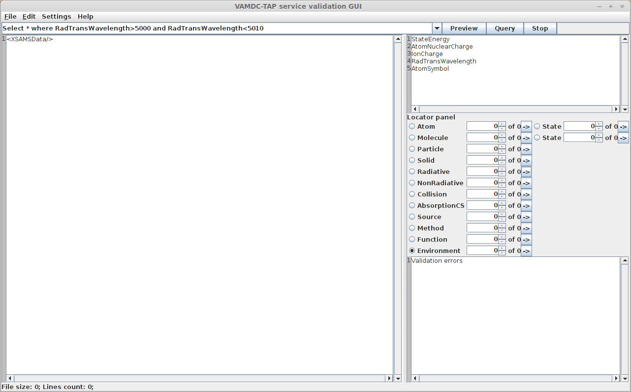Click the restrictables list horizontal scrollbar
The width and height of the screenshot is (631, 392).
pos(515,109)
